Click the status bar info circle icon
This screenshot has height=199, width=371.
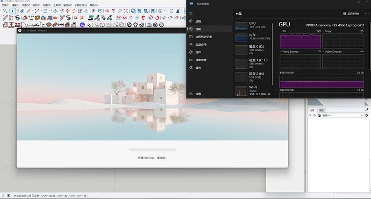[3, 195]
